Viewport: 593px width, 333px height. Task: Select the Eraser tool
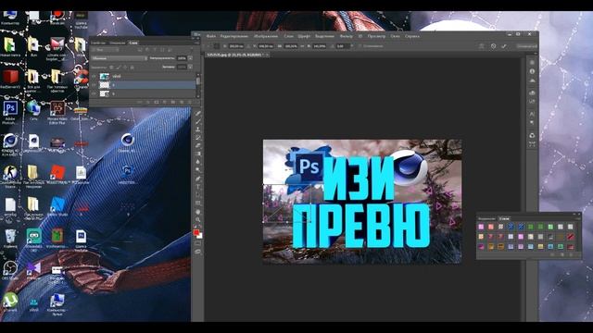point(197,146)
